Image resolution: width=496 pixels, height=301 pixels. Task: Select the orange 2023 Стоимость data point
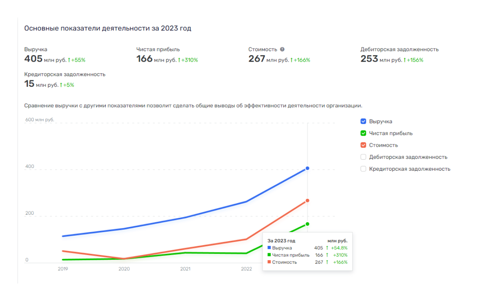[307, 201]
